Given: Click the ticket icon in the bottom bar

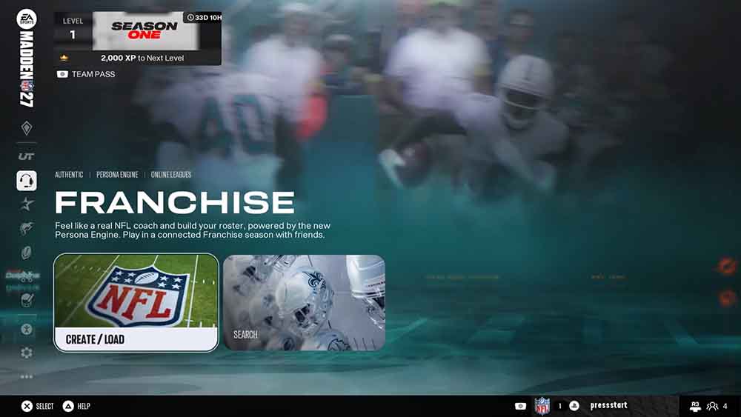Looking at the screenshot, I should click(520, 406).
